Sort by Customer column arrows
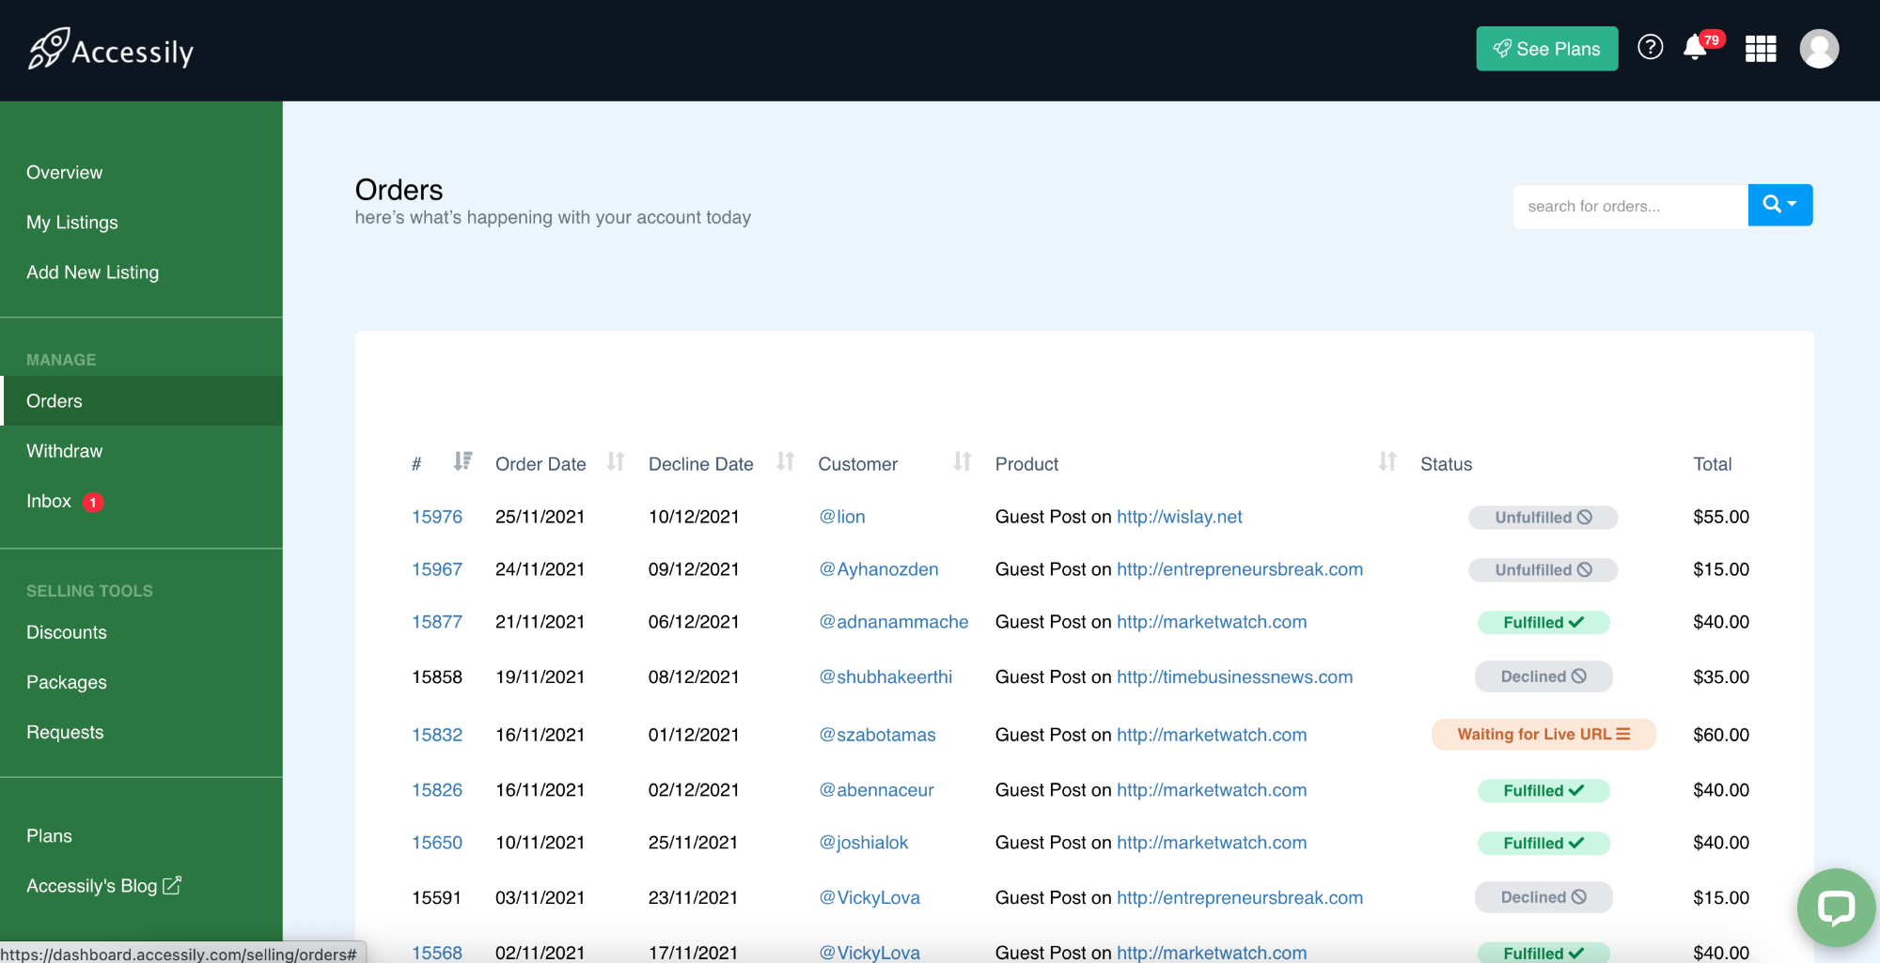 point(963,461)
